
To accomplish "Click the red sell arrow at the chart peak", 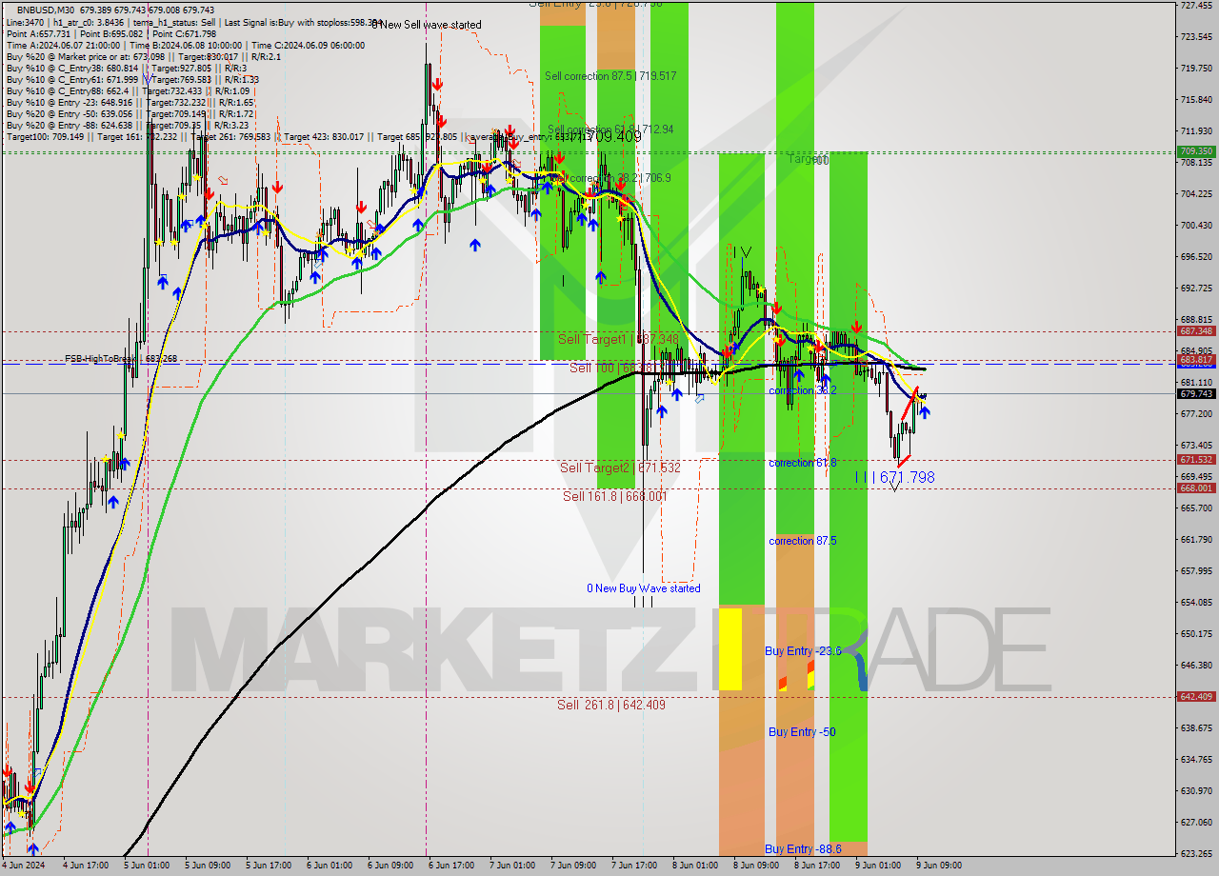I will click(435, 86).
